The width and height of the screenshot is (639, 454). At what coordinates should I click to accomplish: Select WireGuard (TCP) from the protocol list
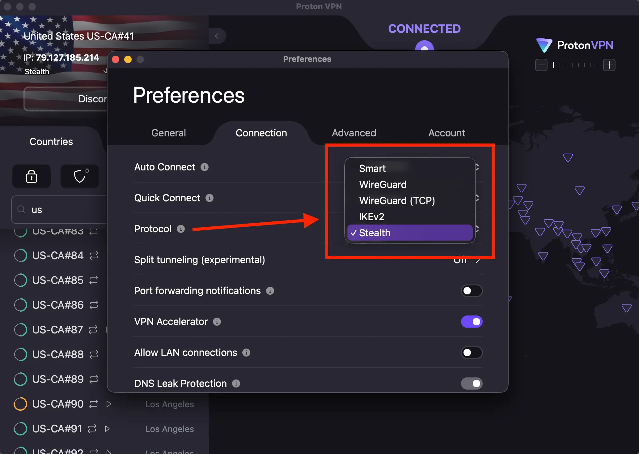(397, 200)
